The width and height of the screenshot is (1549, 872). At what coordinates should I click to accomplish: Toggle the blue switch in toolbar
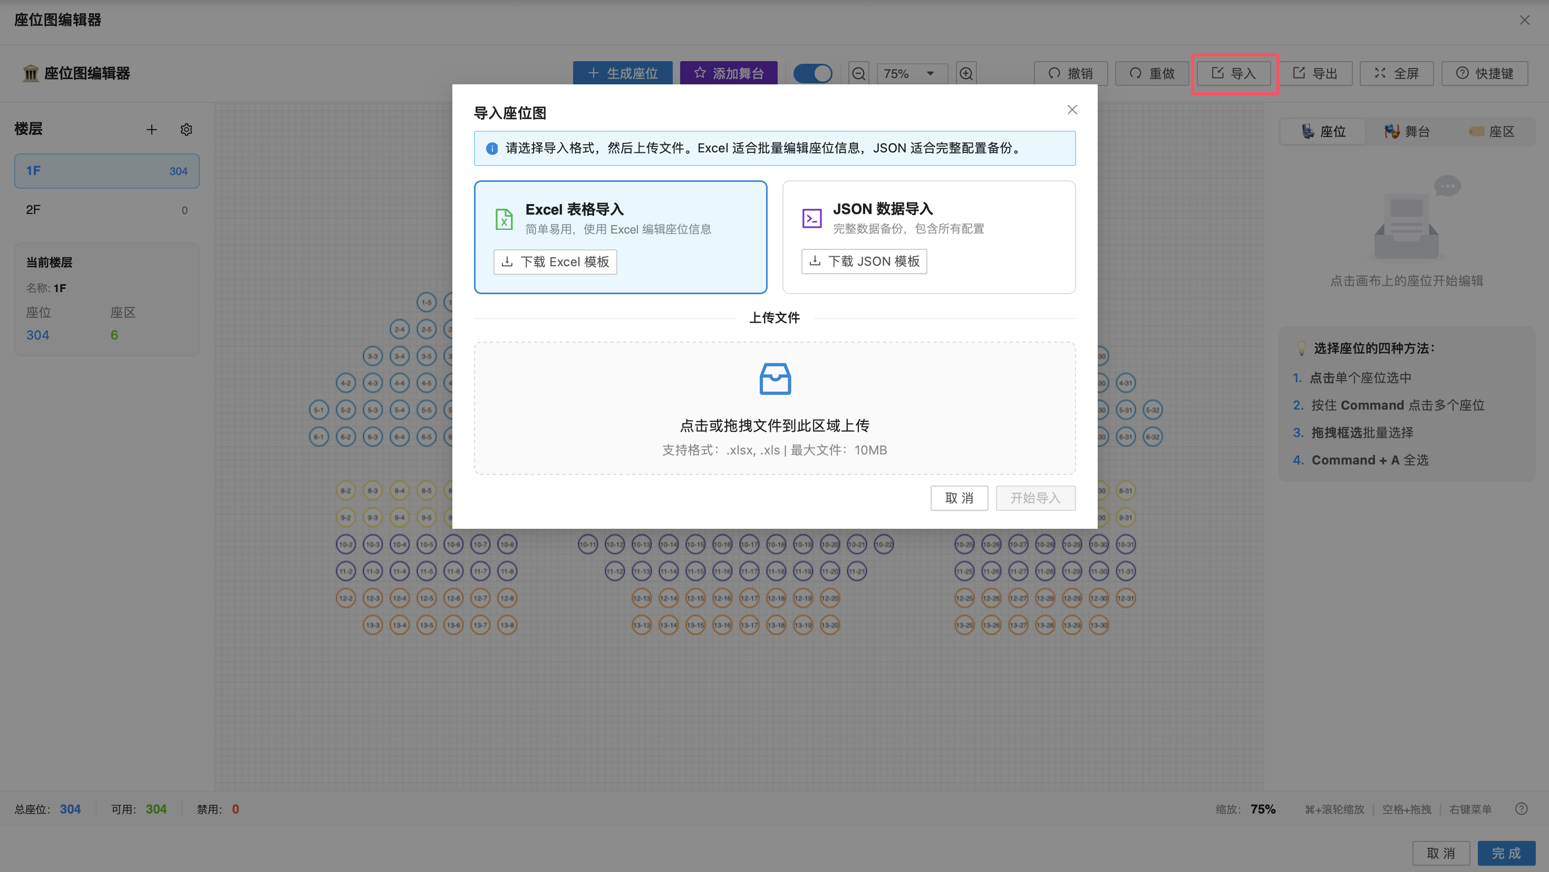pos(812,73)
